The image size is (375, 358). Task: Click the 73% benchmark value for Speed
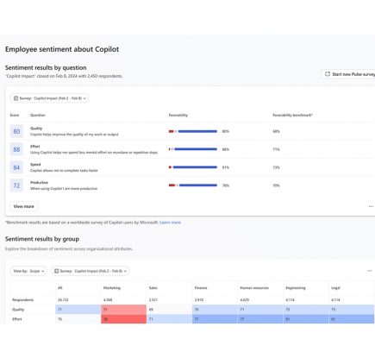tap(276, 167)
